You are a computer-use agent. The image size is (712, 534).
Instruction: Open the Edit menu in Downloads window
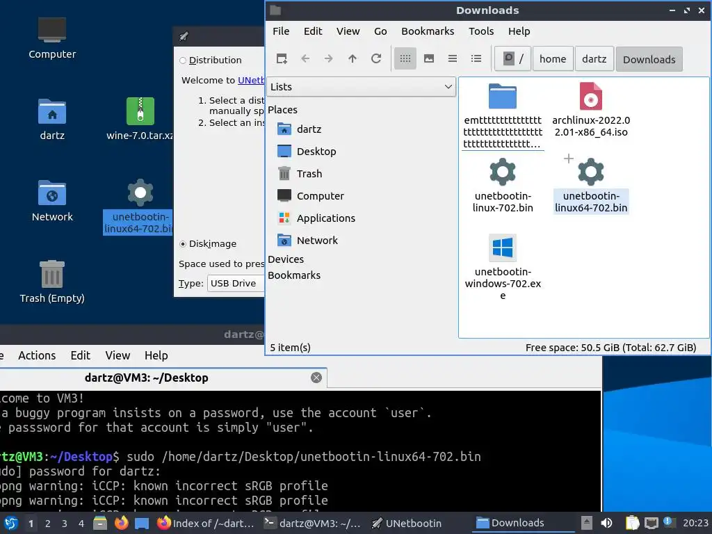tap(313, 31)
